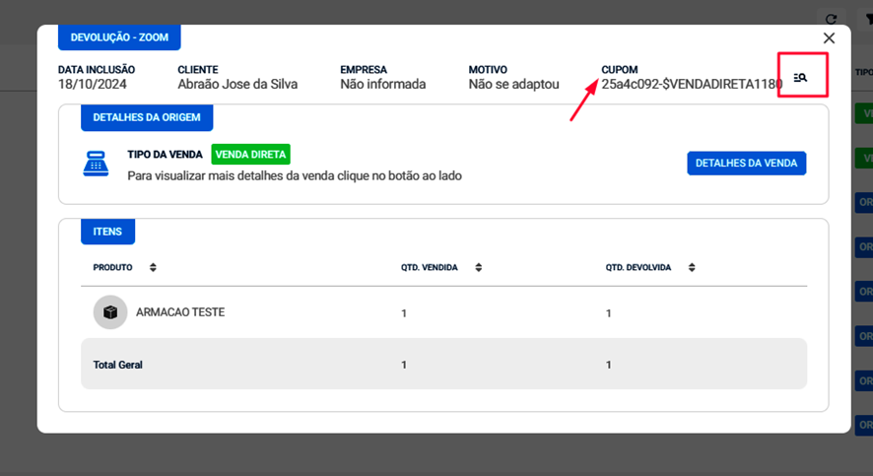
Task: Click the ARMACAO TESTE product box icon
Action: (110, 312)
